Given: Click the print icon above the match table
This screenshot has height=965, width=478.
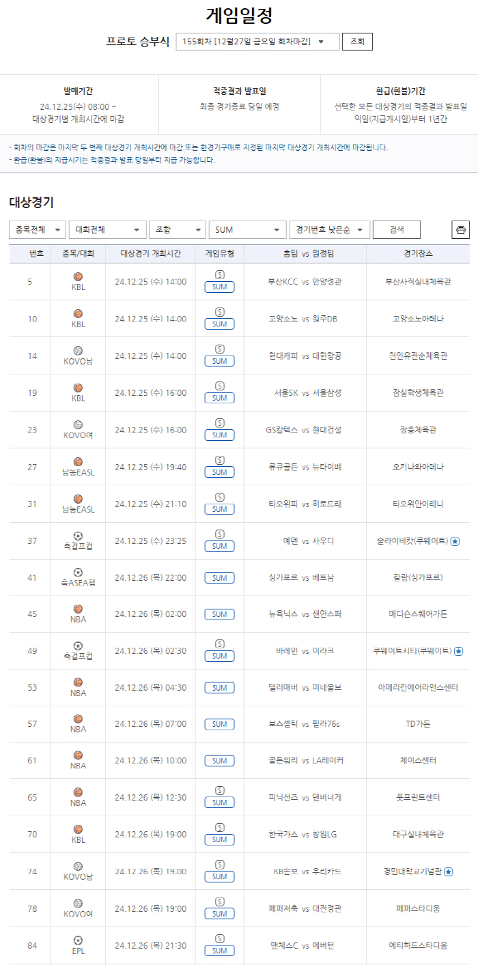Looking at the screenshot, I should [x=461, y=230].
